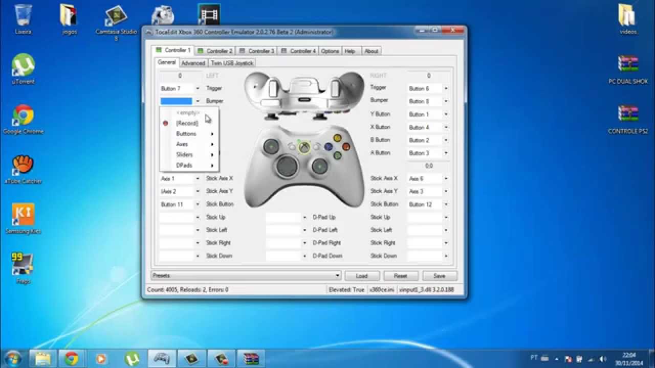
Task: Open the jogos folder on desktop
Action: point(69,19)
